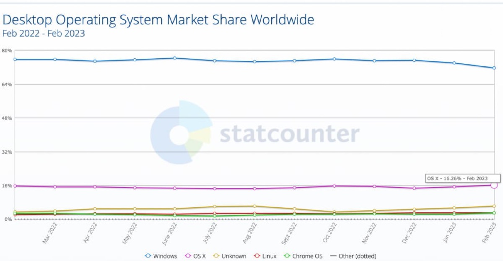Click the highlighted OS X Feb 2023 marker
Viewport: 503px width, 261px height.
click(x=494, y=185)
